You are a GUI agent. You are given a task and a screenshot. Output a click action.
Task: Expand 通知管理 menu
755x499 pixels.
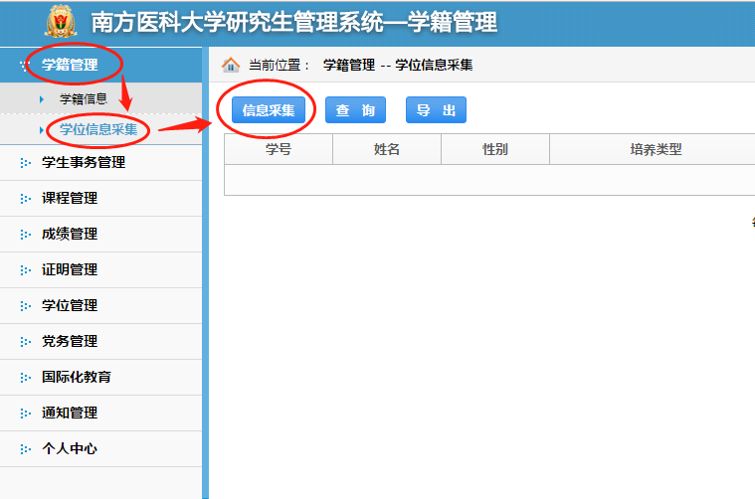pyautogui.click(x=100, y=413)
